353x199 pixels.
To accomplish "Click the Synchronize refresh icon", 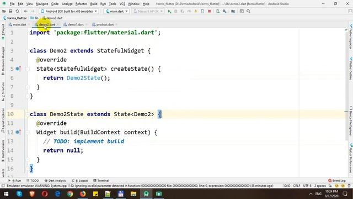I will [x=17, y=11].
